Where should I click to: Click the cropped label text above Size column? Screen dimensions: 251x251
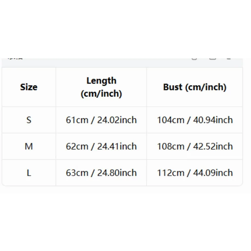(x=15, y=59)
